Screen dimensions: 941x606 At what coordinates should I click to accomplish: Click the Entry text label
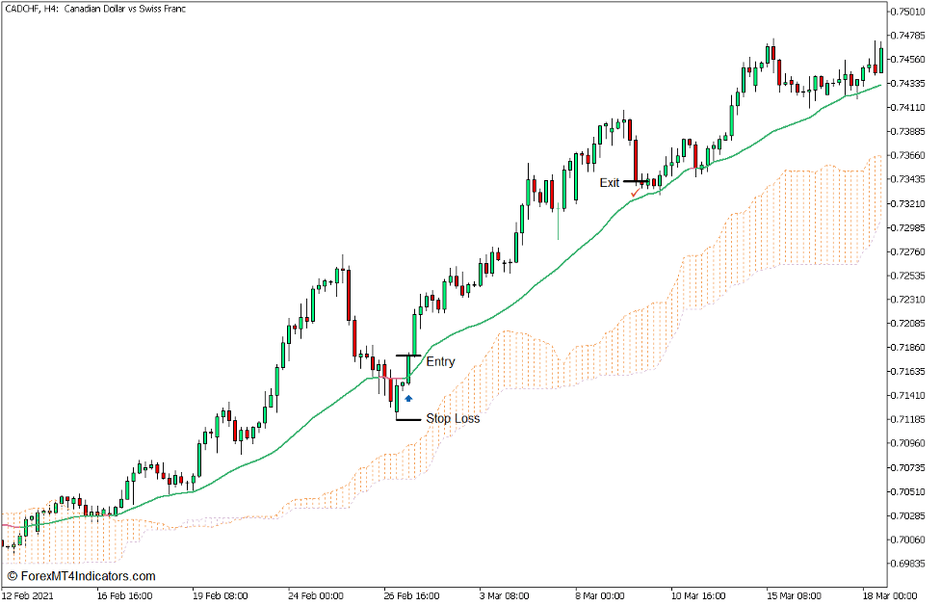(x=440, y=362)
